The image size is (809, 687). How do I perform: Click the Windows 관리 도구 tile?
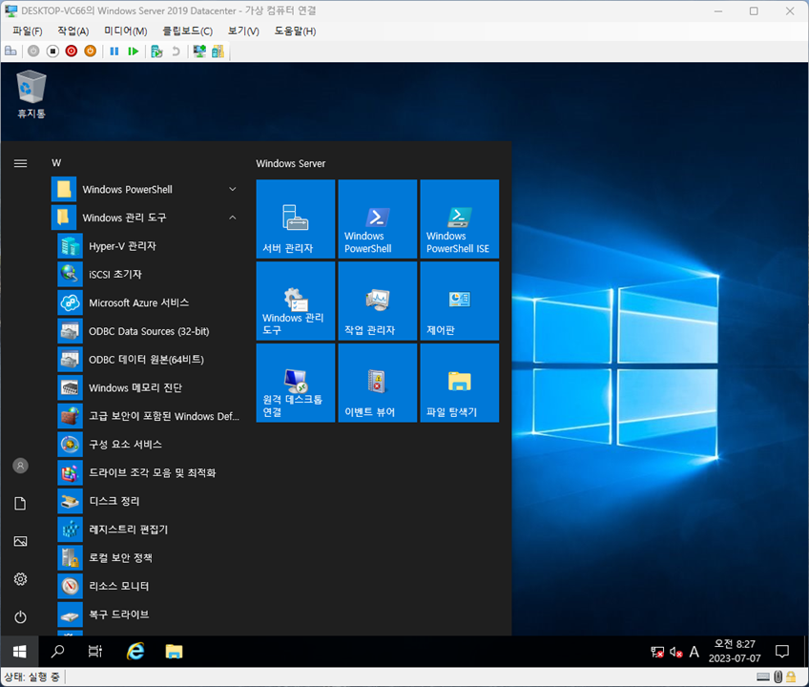(x=296, y=301)
